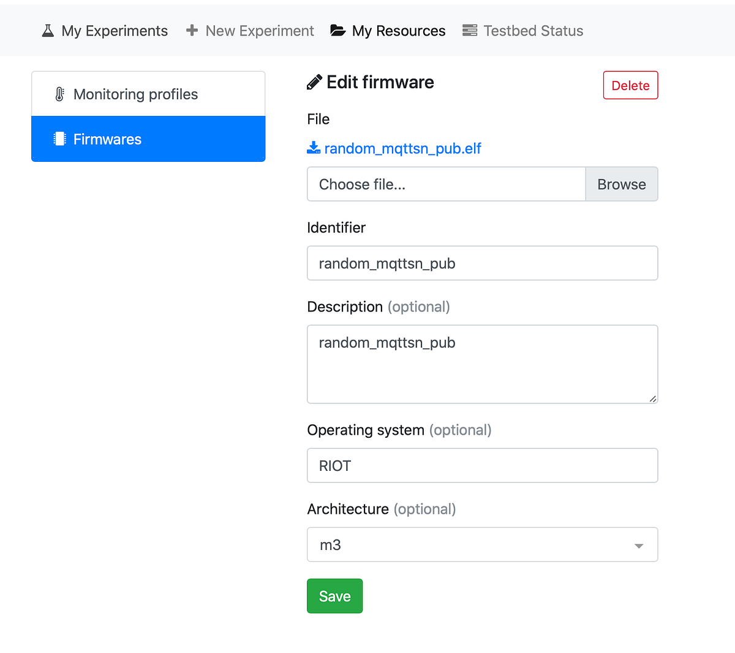
Task: Click the thermometer icon next to Monitoring profiles
Action: click(x=59, y=94)
